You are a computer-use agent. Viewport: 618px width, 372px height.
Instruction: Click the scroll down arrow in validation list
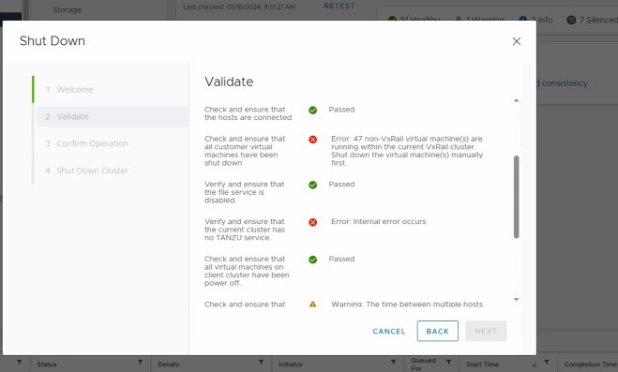click(517, 300)
